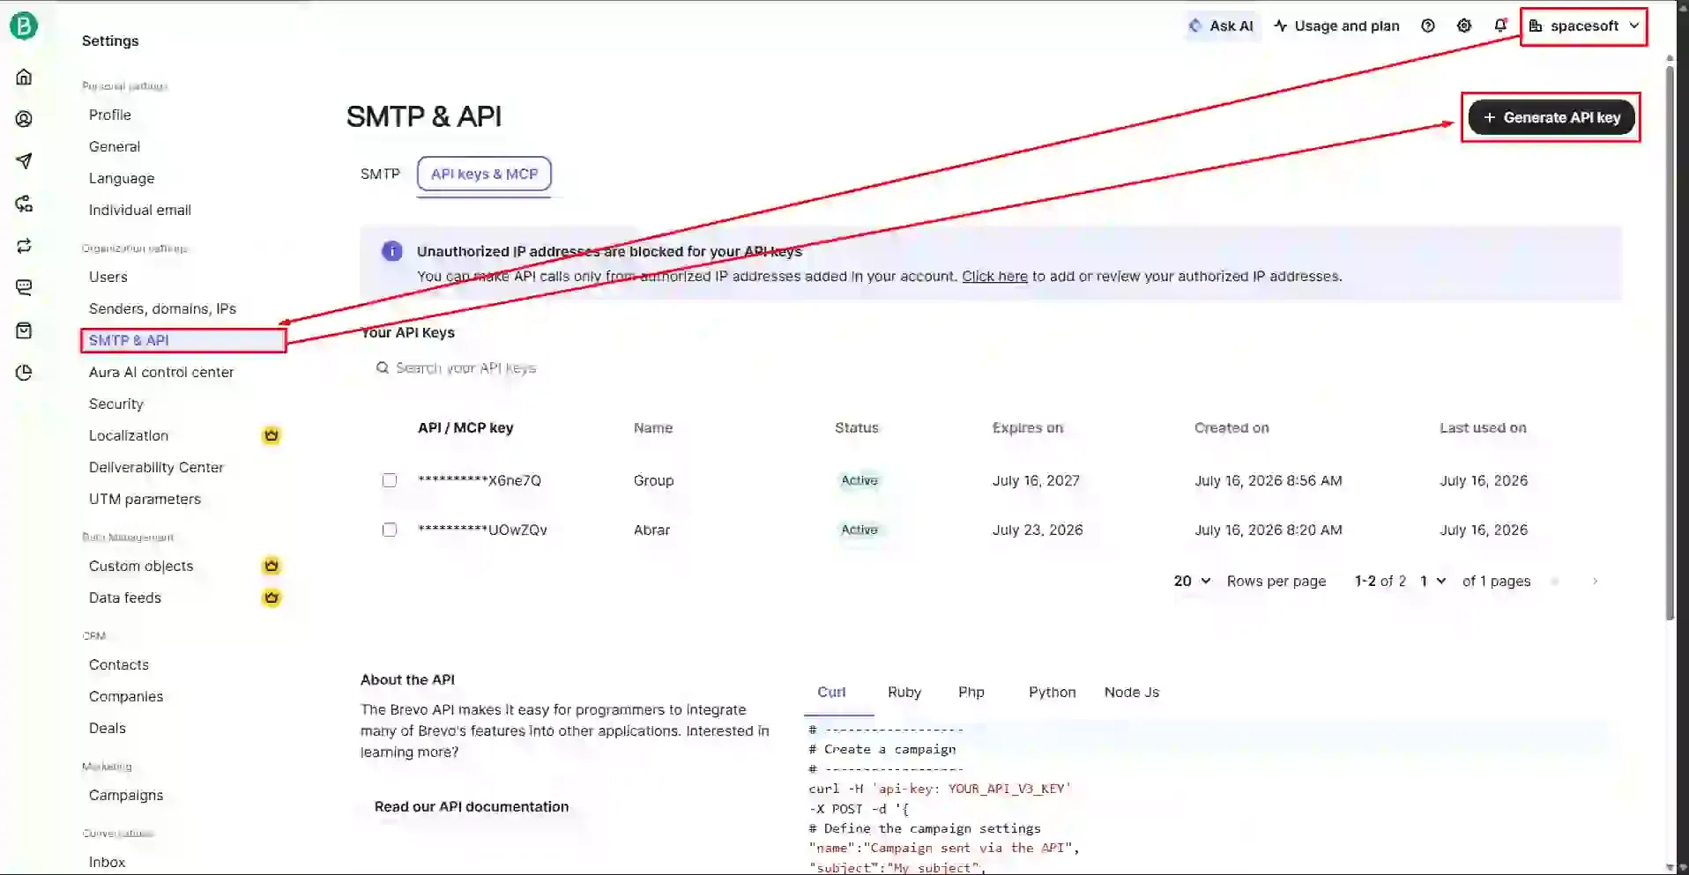Viewport: 1689px width, 875px height.
Task: Open the page number dropdown showing 1
Action: pyautogui.click(x=1432, y=581)
